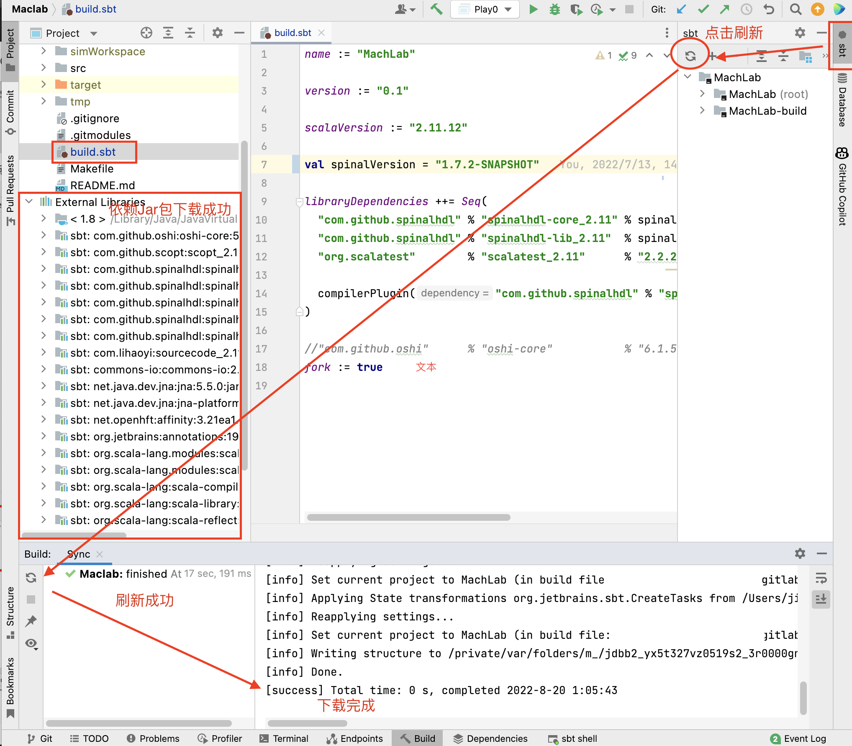Run the project with green play button
The width and height of the screenshot is (852, 746).
click(x=533, y=9)
